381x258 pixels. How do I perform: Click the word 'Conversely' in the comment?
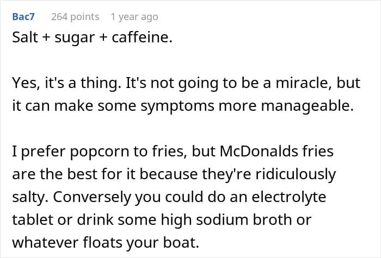coord(92,197)
